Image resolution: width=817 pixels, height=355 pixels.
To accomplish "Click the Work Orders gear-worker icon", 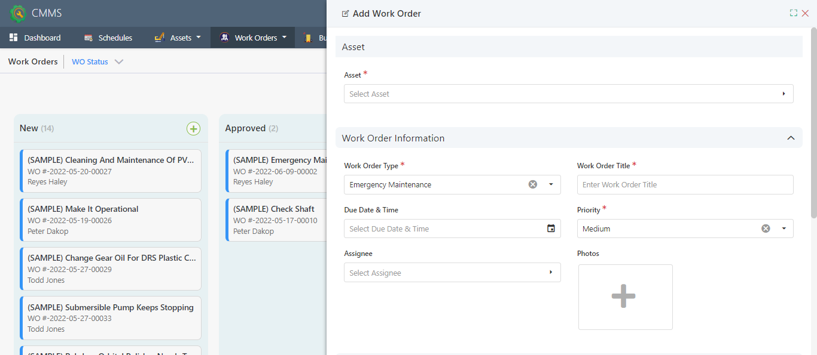I will [224, 37].
